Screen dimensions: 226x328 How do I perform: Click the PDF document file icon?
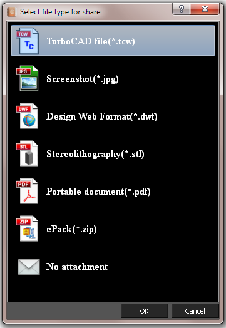pyautogui.click(x=27, y=191)
